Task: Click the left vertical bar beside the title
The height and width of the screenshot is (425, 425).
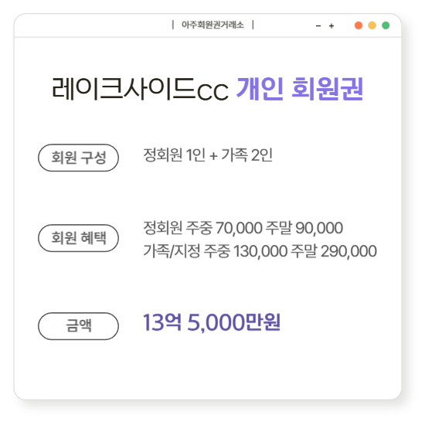Action: [172, 25]
